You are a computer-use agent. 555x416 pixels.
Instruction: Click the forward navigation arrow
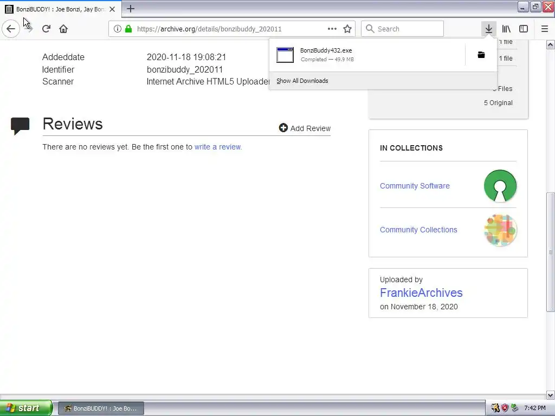click(x=30, y=29)
